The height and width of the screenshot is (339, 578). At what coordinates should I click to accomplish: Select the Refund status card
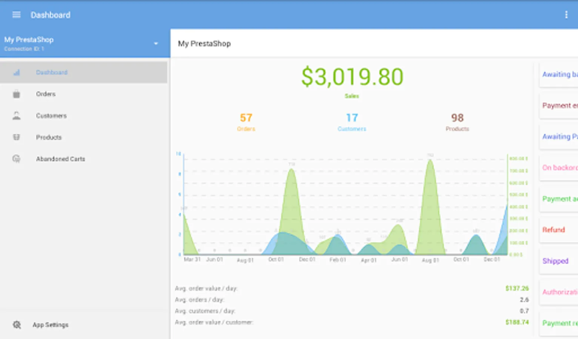point(559,230)
